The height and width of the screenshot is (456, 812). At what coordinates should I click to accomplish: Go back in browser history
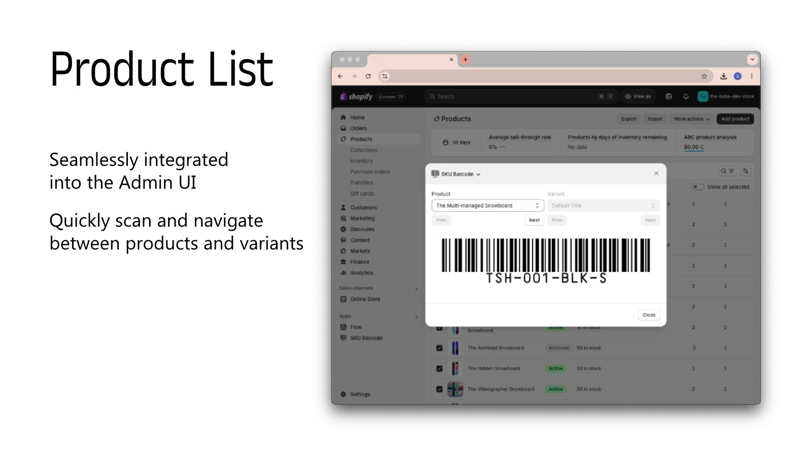coord(340,76)
